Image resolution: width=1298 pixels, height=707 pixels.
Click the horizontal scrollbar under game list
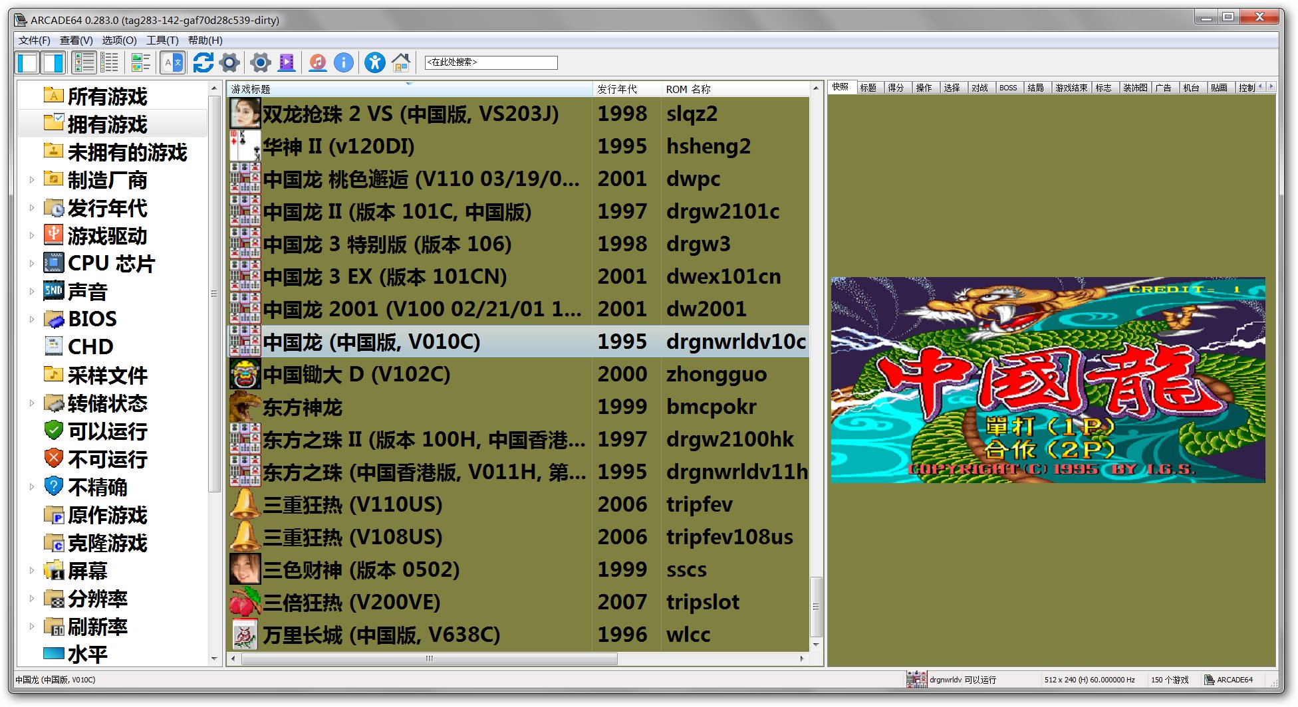[429, 658]
